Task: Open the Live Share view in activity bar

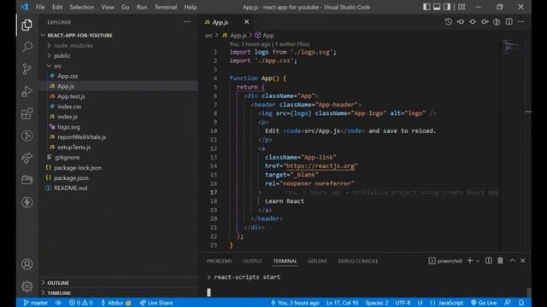Action: [26, 158]
